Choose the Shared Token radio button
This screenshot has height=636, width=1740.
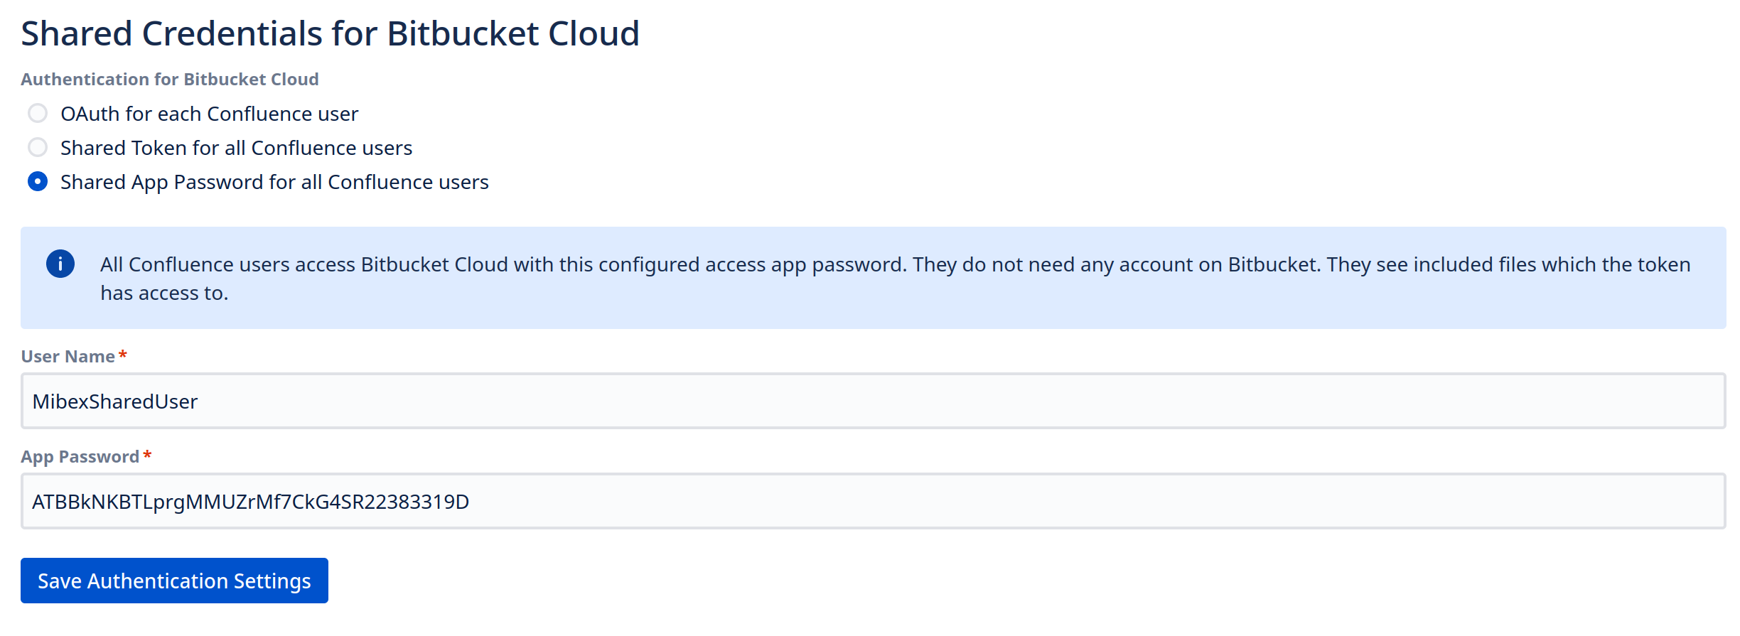(38, 148)
